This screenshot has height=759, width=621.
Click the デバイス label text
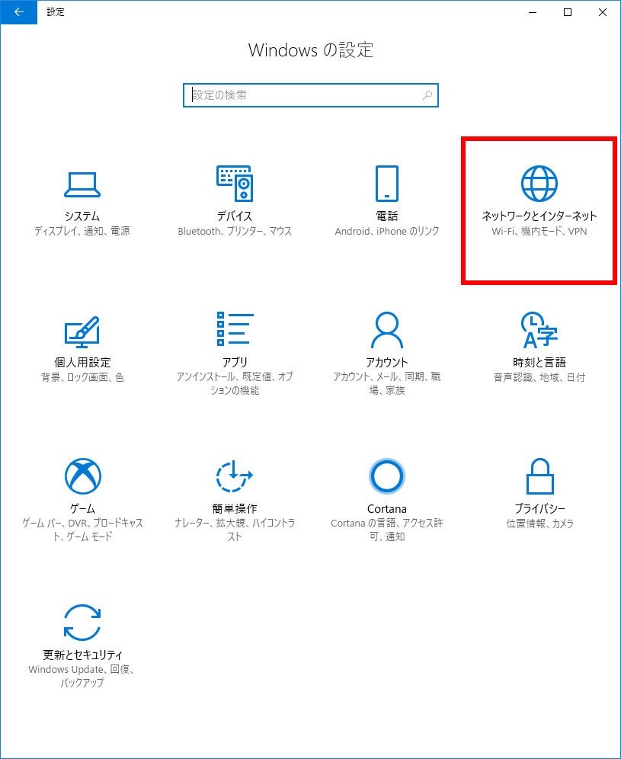(x=235, y=216)
